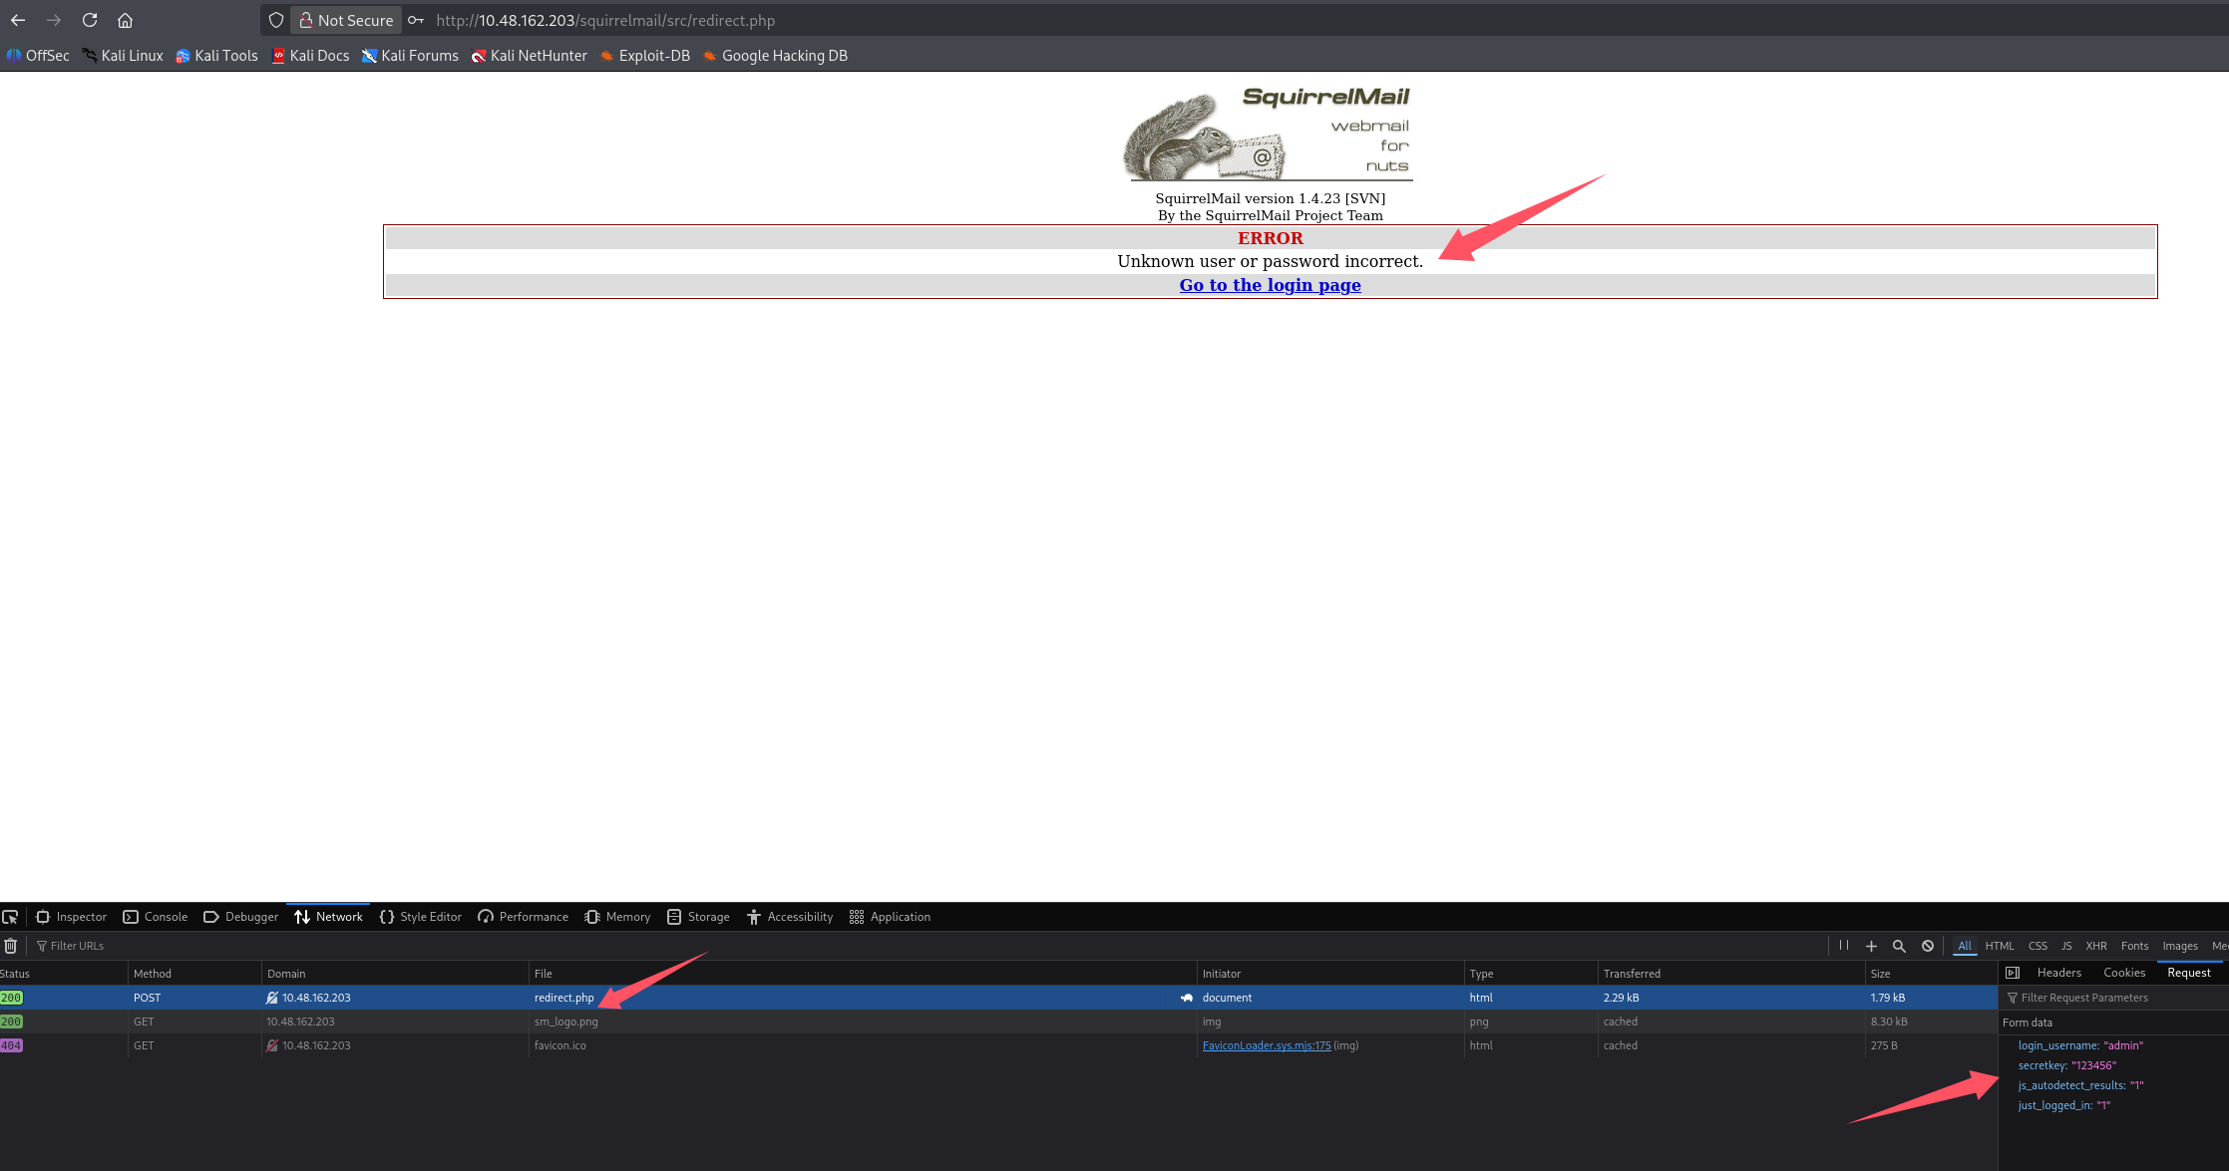Open network search magnifier
The width and height of the screenshot is (2229, 1171).
pos(1899,946)
